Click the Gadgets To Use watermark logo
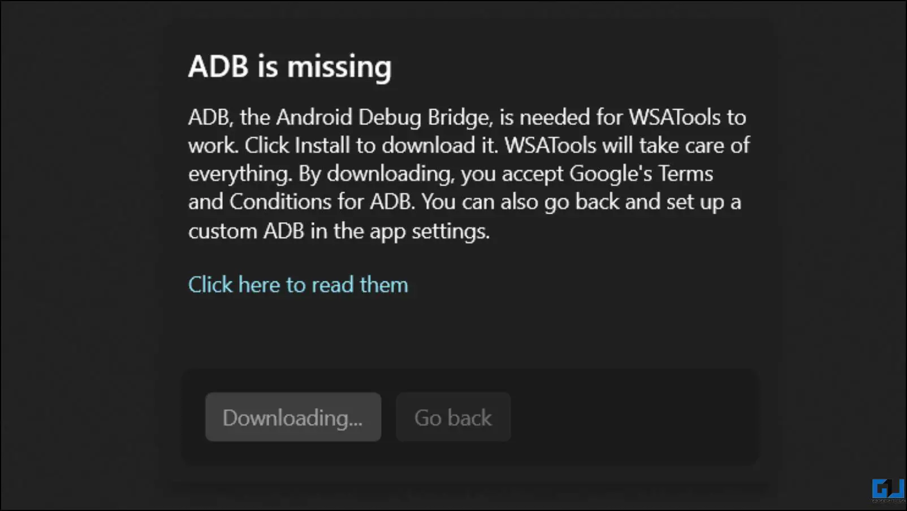 click(888, 490)
